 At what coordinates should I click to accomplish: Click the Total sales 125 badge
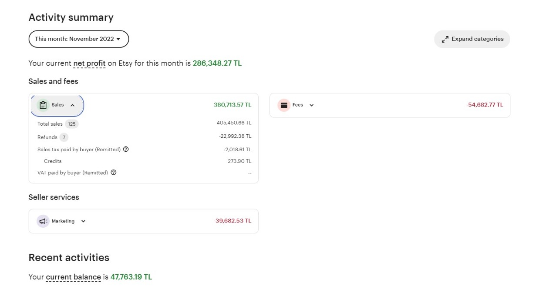[x=72, y=124]
